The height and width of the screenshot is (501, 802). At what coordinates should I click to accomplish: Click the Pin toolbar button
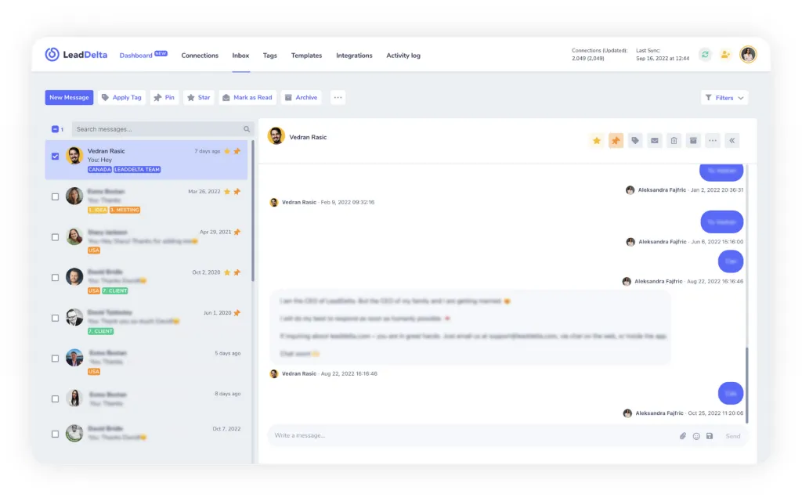tap(164, 97)
